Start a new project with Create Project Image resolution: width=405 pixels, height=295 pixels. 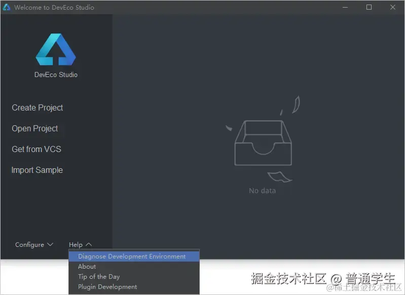pos(38,108)
